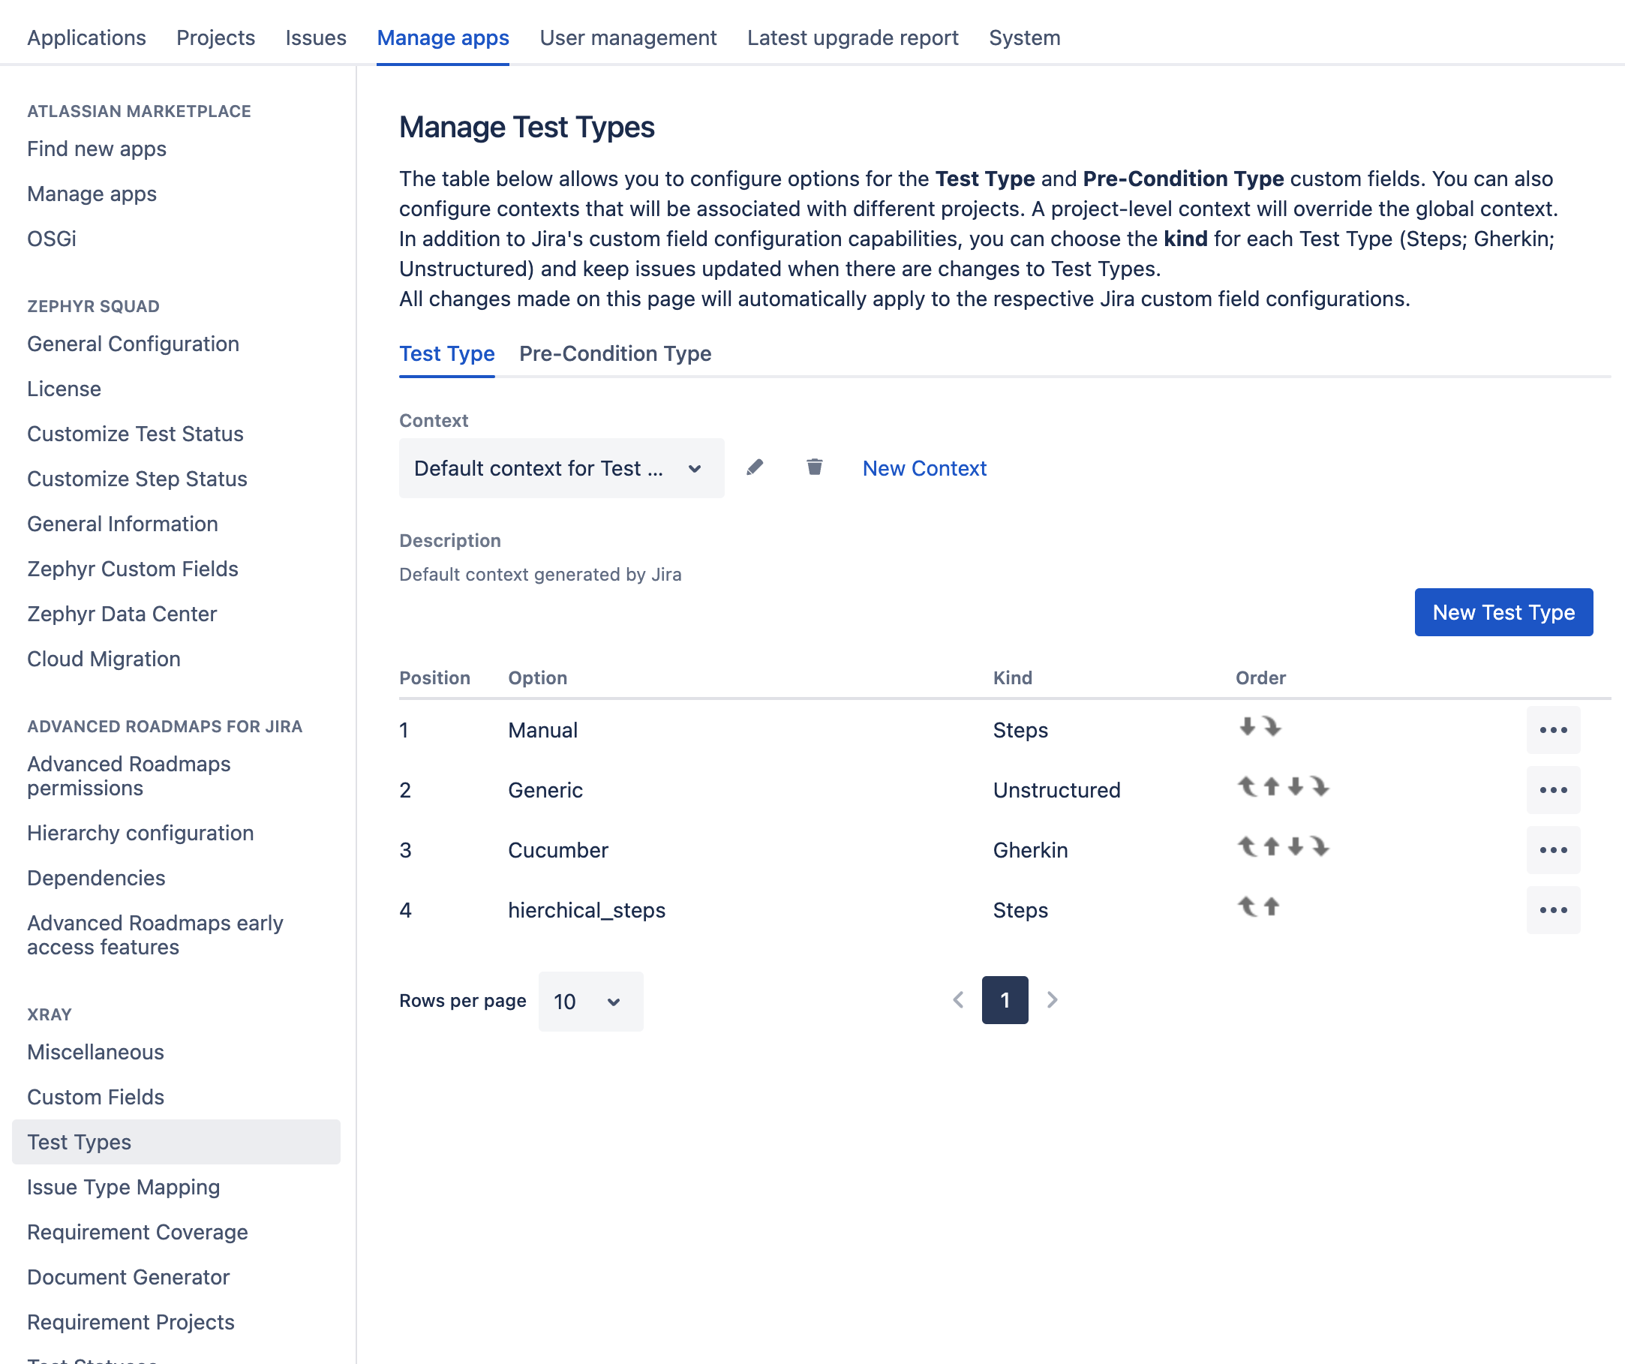The image size is (1625, 1364).
Task: Open the more-actions menu for hierchical_steps
Action: 1552,910
